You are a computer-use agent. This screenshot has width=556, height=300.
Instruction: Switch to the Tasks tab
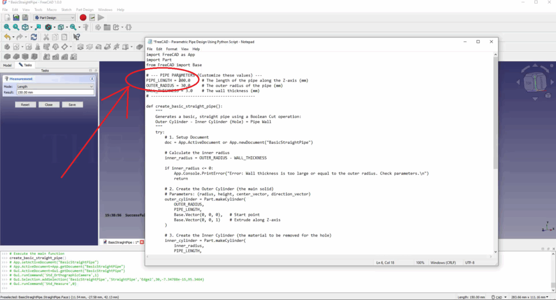(26, 65)
